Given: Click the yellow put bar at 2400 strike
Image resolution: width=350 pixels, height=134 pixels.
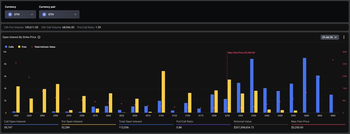Looking at the screenshot, I should (18, 99).
